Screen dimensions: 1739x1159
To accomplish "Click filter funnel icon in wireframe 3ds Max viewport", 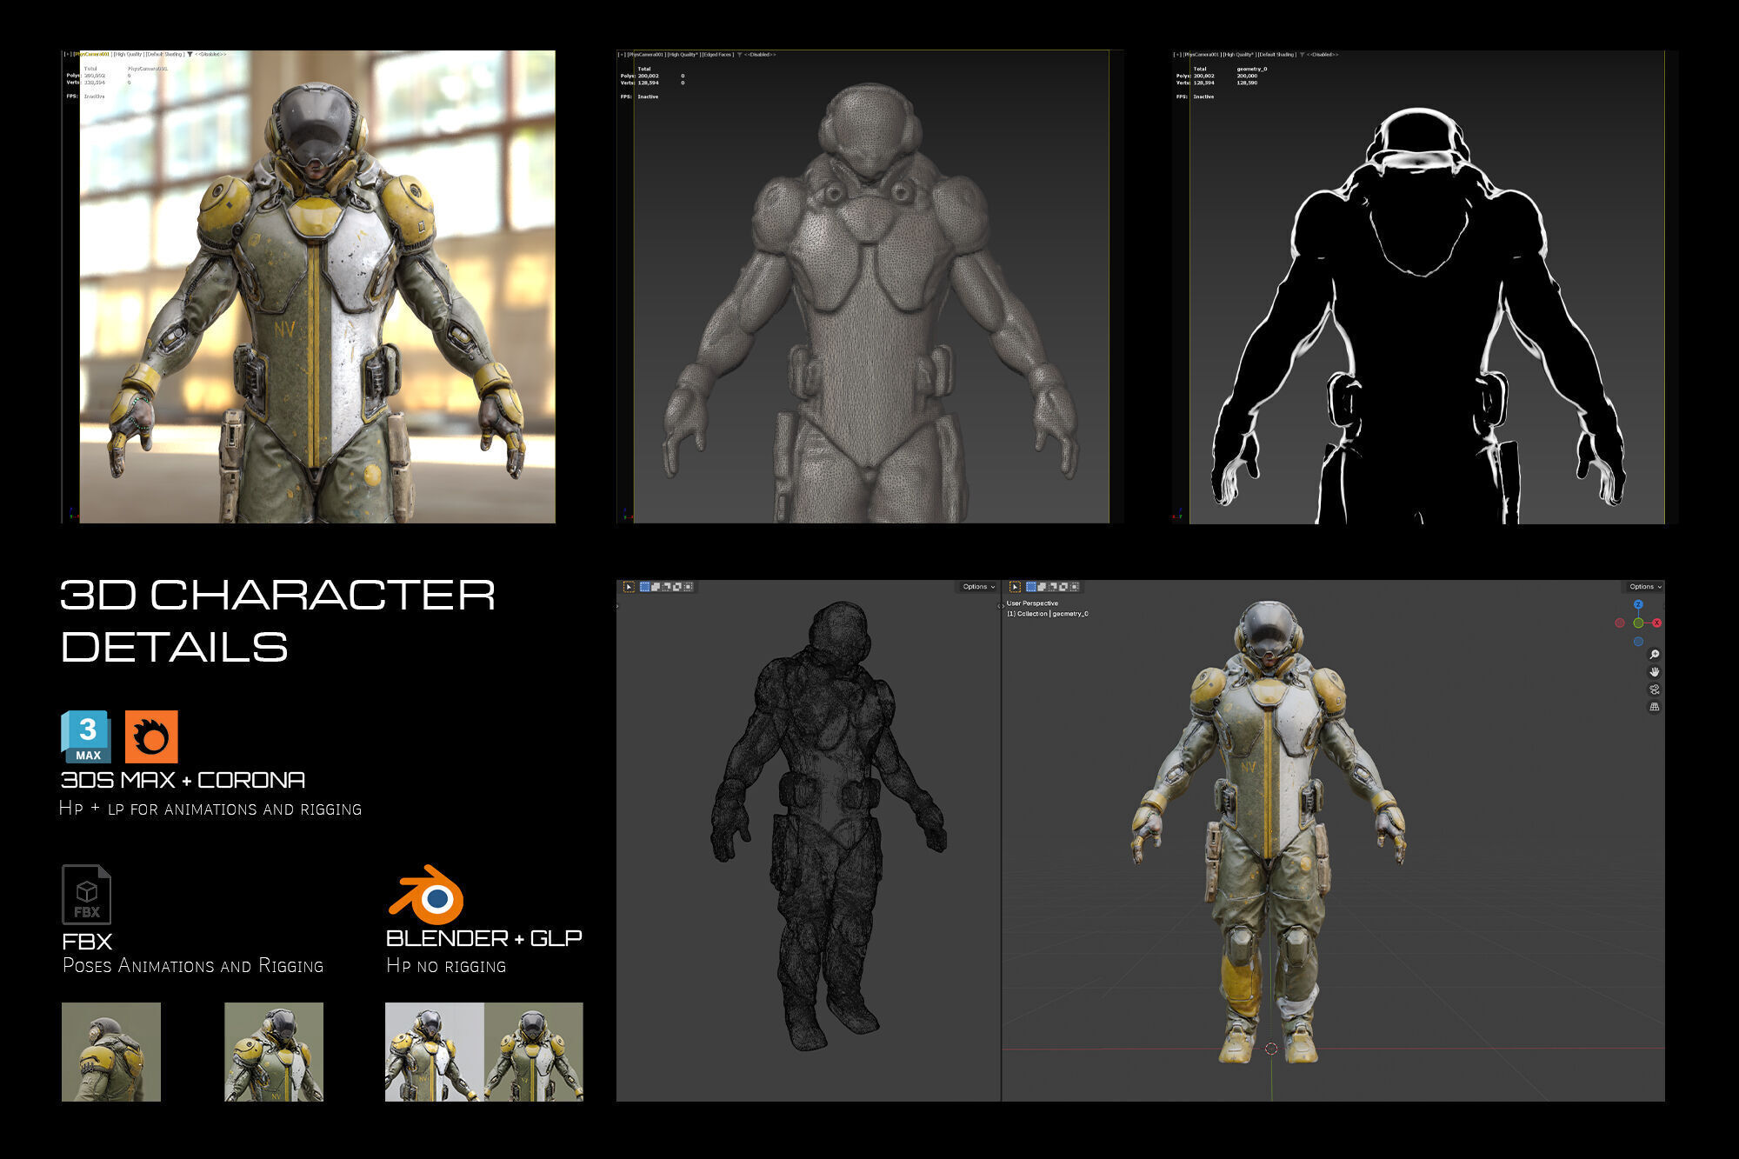I will 740,55.
